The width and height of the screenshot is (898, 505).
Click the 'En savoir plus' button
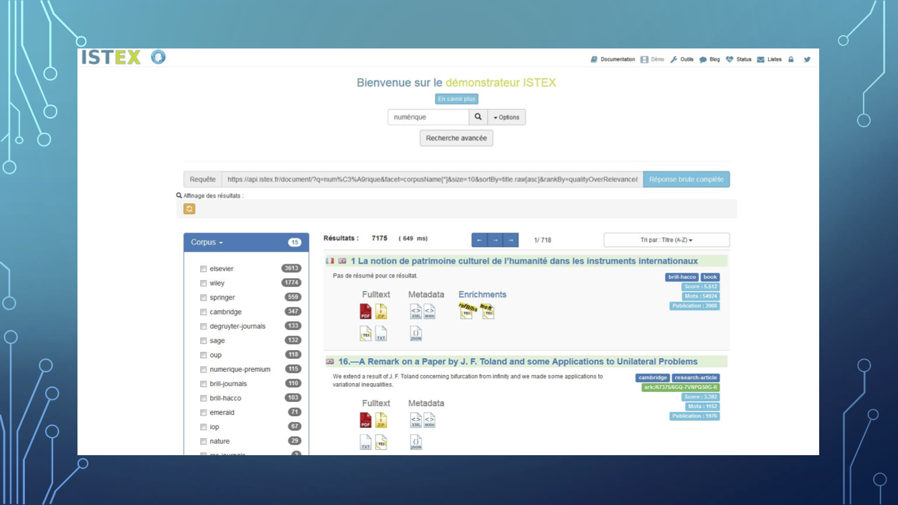456,99
